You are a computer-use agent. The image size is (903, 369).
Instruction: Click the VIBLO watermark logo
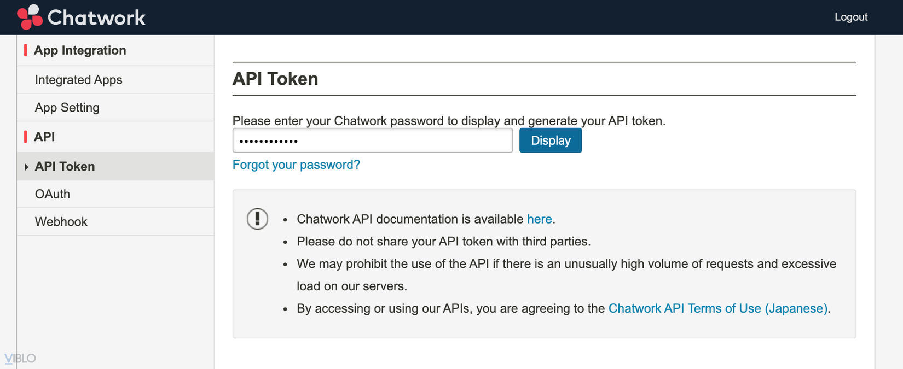(20, 359)
